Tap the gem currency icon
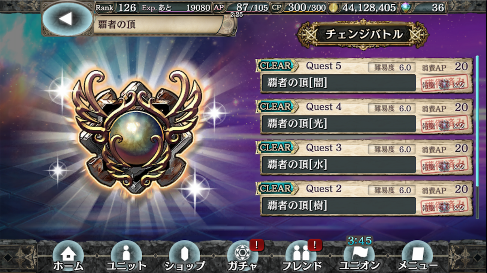The image size is (487, 273). point(406,7)
